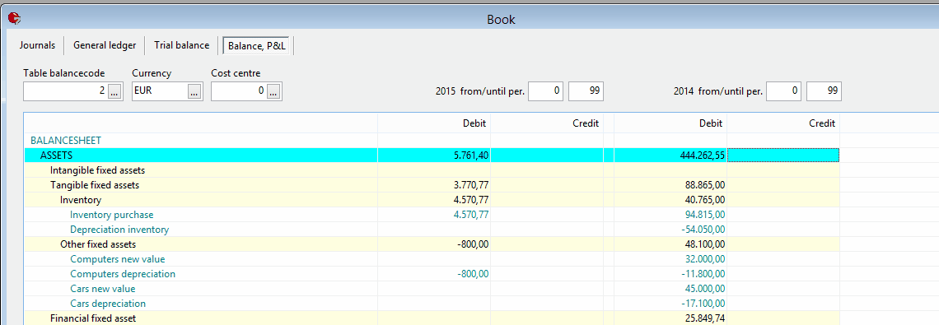
Task: Open Currency lookup button
Action: point(194,91)
